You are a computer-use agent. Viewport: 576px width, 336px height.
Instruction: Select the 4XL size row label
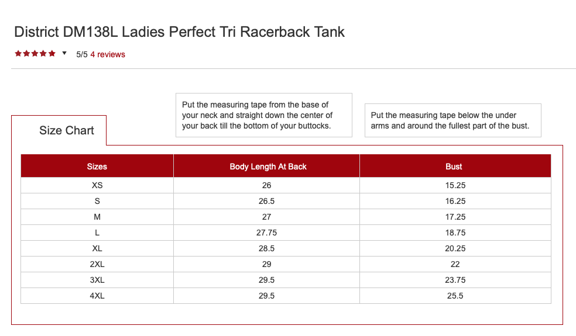point(97,296)
